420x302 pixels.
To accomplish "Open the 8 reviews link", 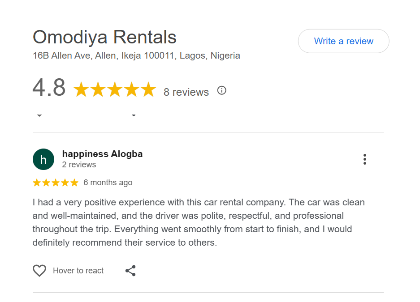I will point(186,92).
